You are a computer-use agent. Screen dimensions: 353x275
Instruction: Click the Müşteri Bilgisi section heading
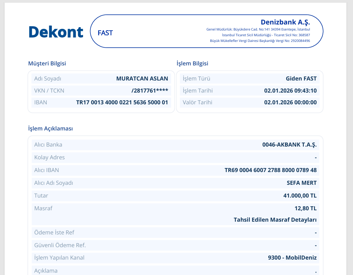coord(47,63)
